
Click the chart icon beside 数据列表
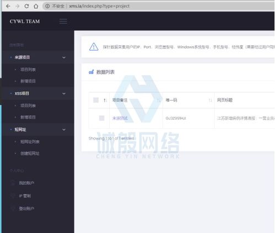[91, 72]
